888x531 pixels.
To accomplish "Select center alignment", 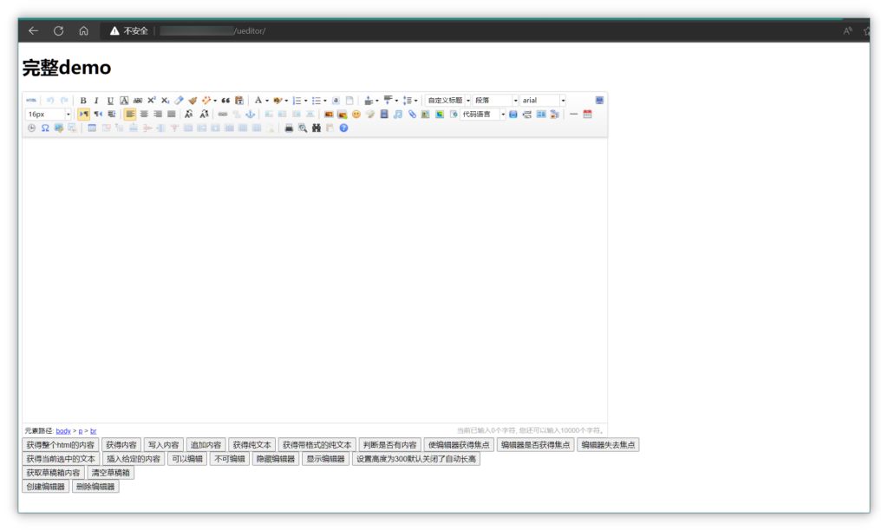I will point(144,114).
